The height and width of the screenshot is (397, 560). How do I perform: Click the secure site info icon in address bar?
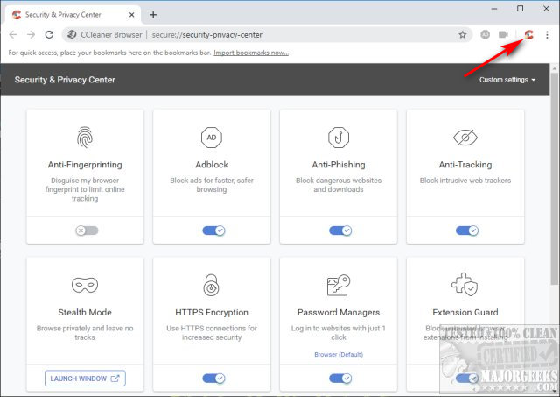coord(72,35)
